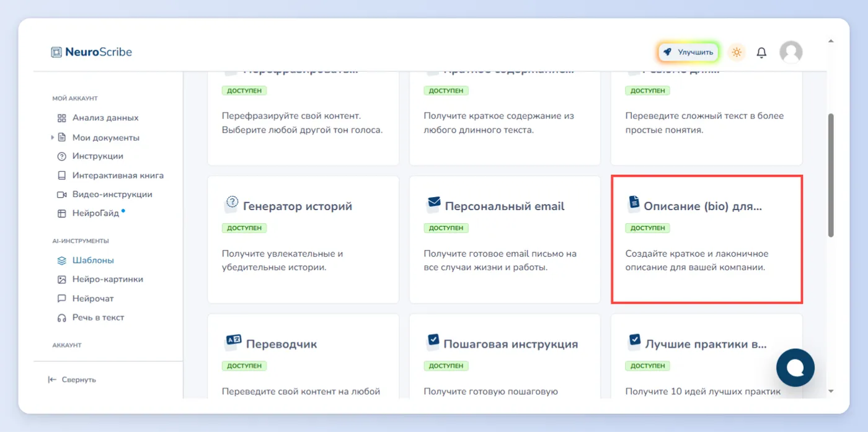Click text 'Получите увлекательные и убедительные истории'
Screen dimensions: 868x432
[283, 261]
